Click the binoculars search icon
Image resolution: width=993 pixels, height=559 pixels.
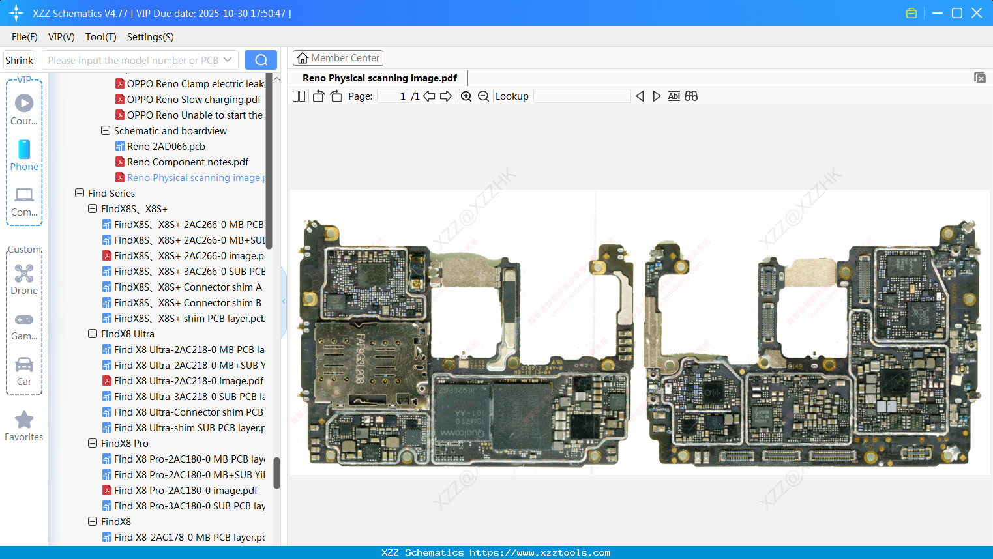[x=691, y=96]
